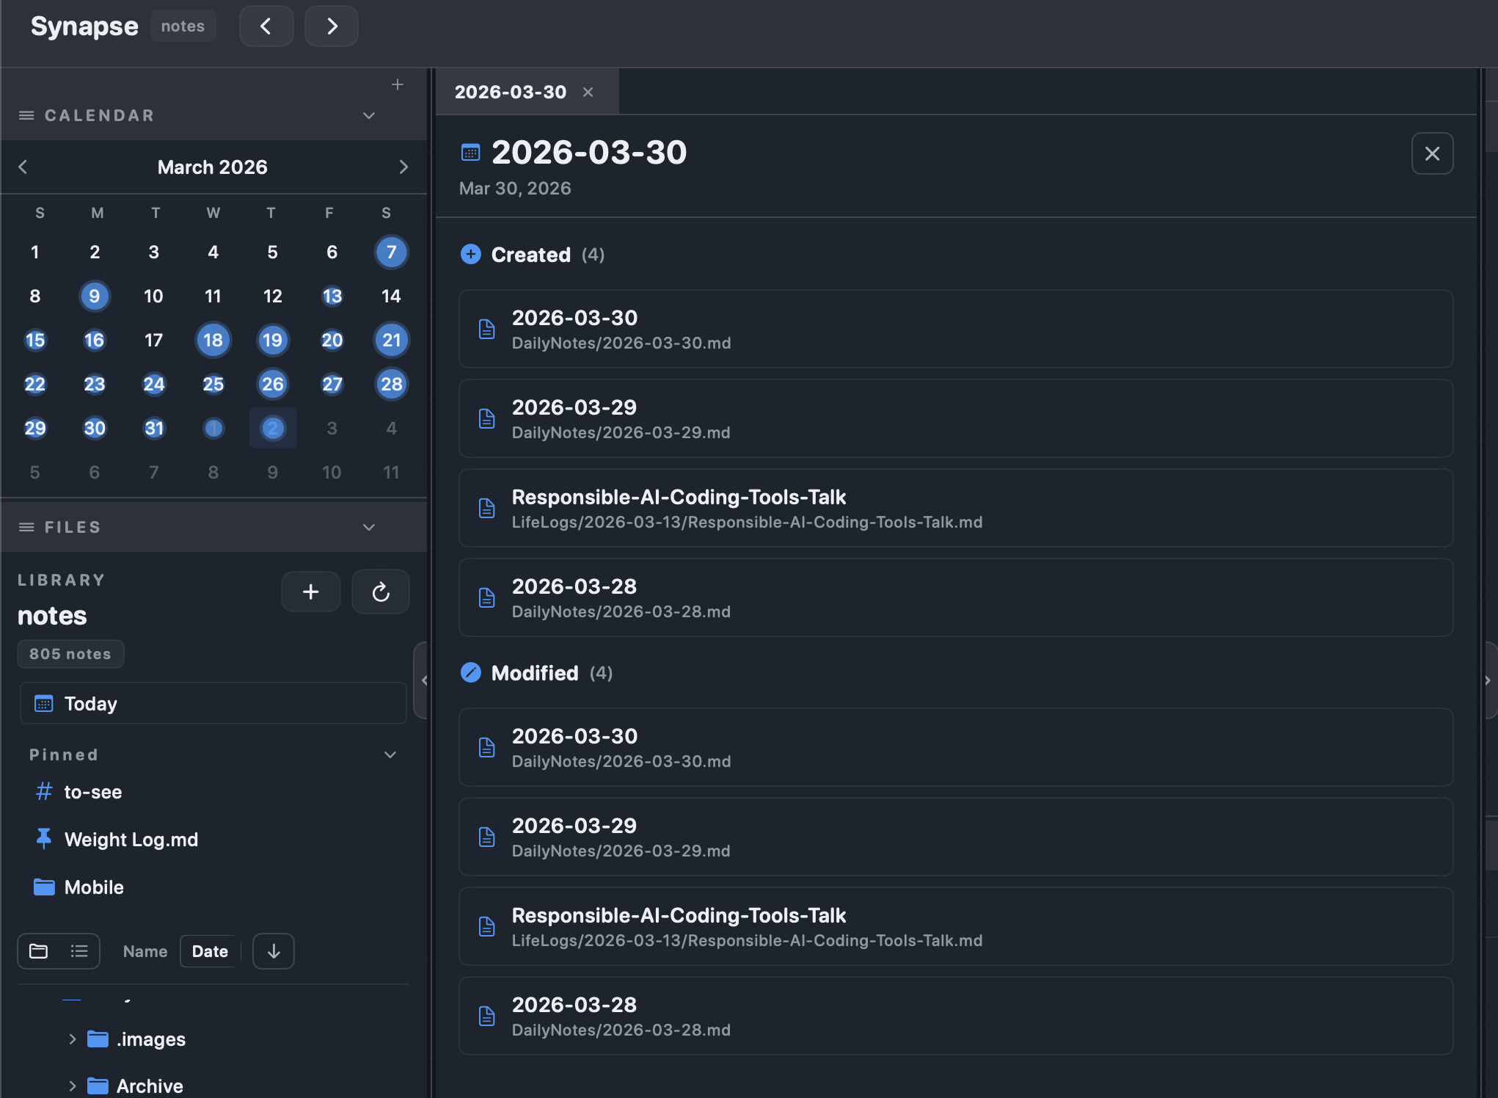Switch to flat list view icon
Image resolution: width=1498 pixels, height=1098 pixels.
pyautogui.click(x=79, y=951)
